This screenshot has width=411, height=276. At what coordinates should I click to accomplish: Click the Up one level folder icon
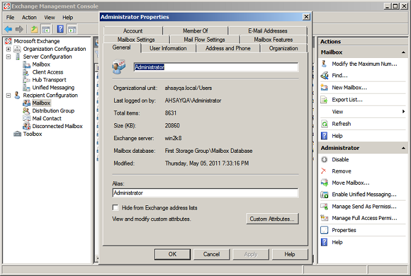[x=34, y=29]
